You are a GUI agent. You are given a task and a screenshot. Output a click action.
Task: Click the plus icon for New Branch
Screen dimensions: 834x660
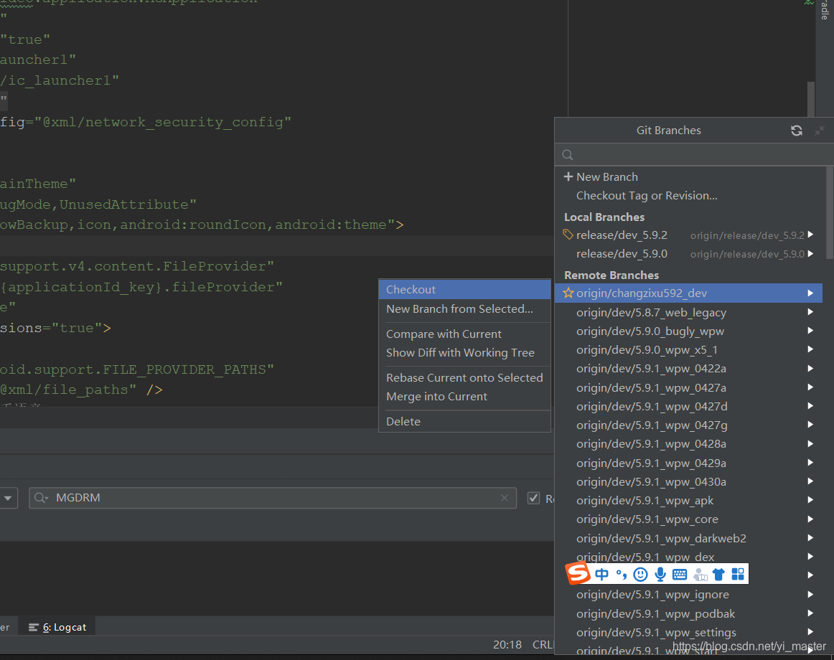click(x=568, y=176)
